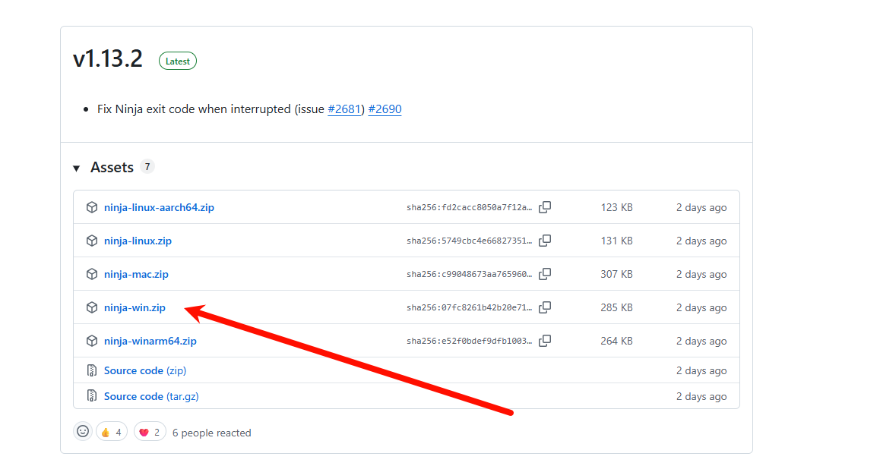Select hash text sha256:e52f0bdef9dfb1003…
Screen dimensions: 880x466
[x=469, y=341]
